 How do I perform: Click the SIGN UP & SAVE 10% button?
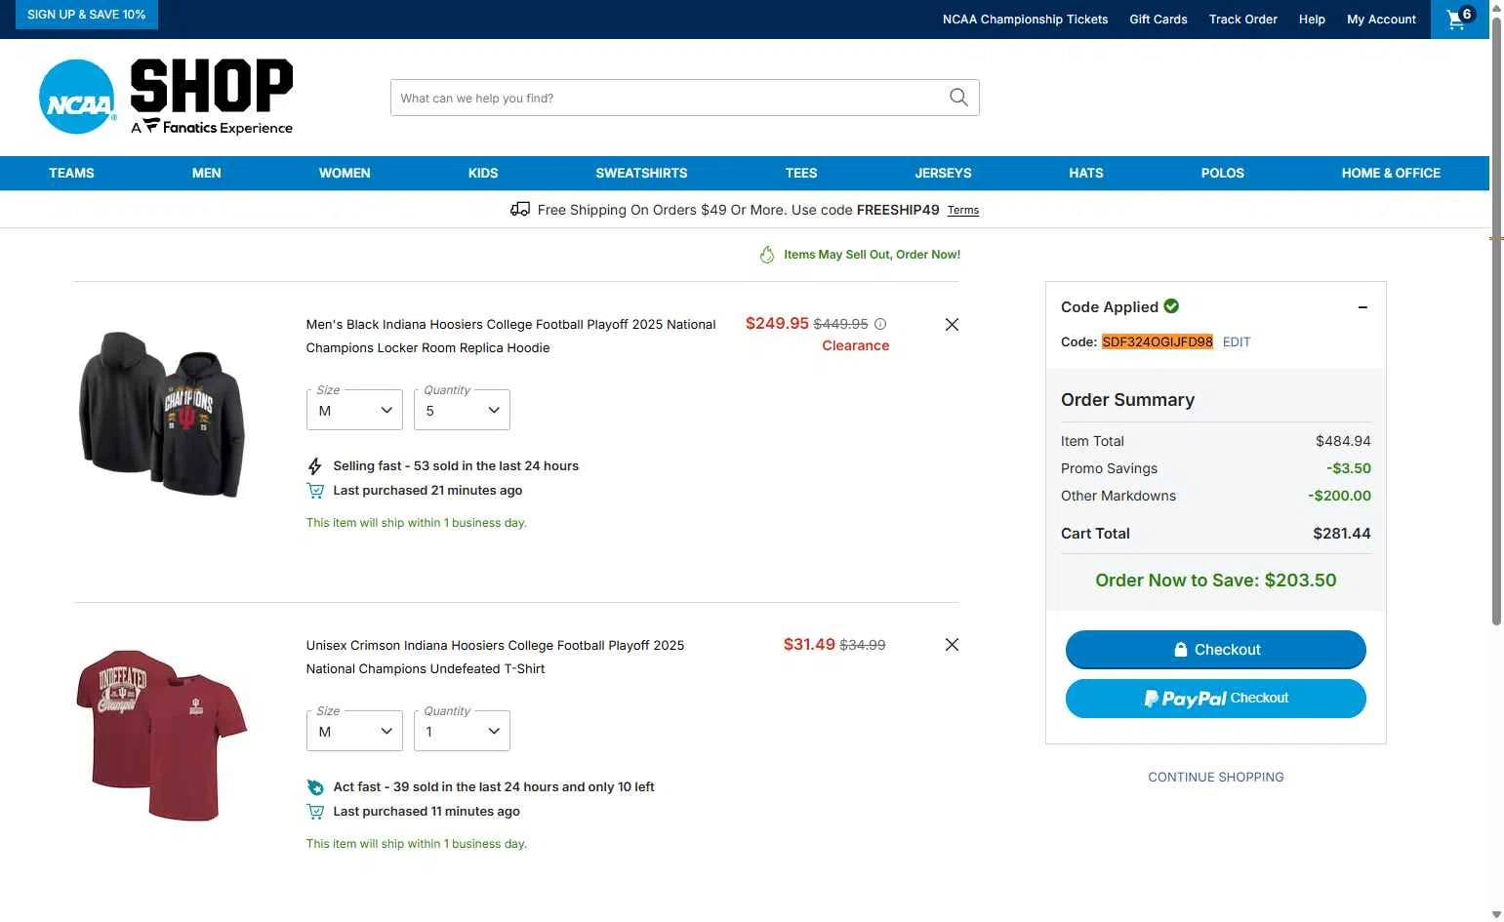click(86, 15)
